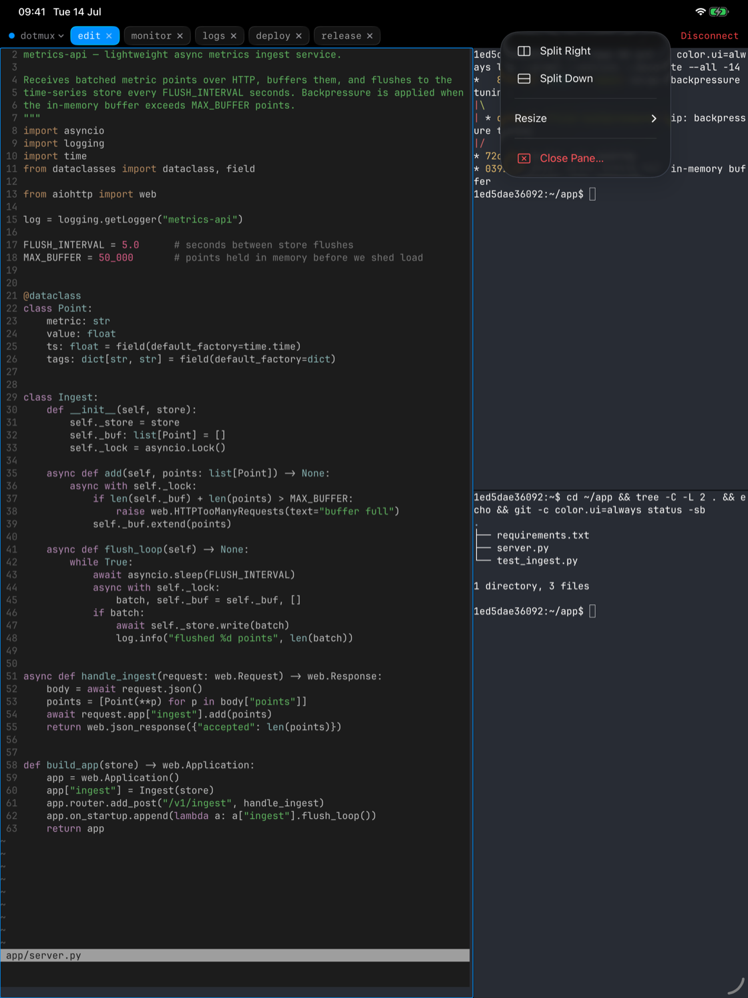Click the 'import asyncio' line
Viewport: 748px width, 998px height.
coord(64,130)
